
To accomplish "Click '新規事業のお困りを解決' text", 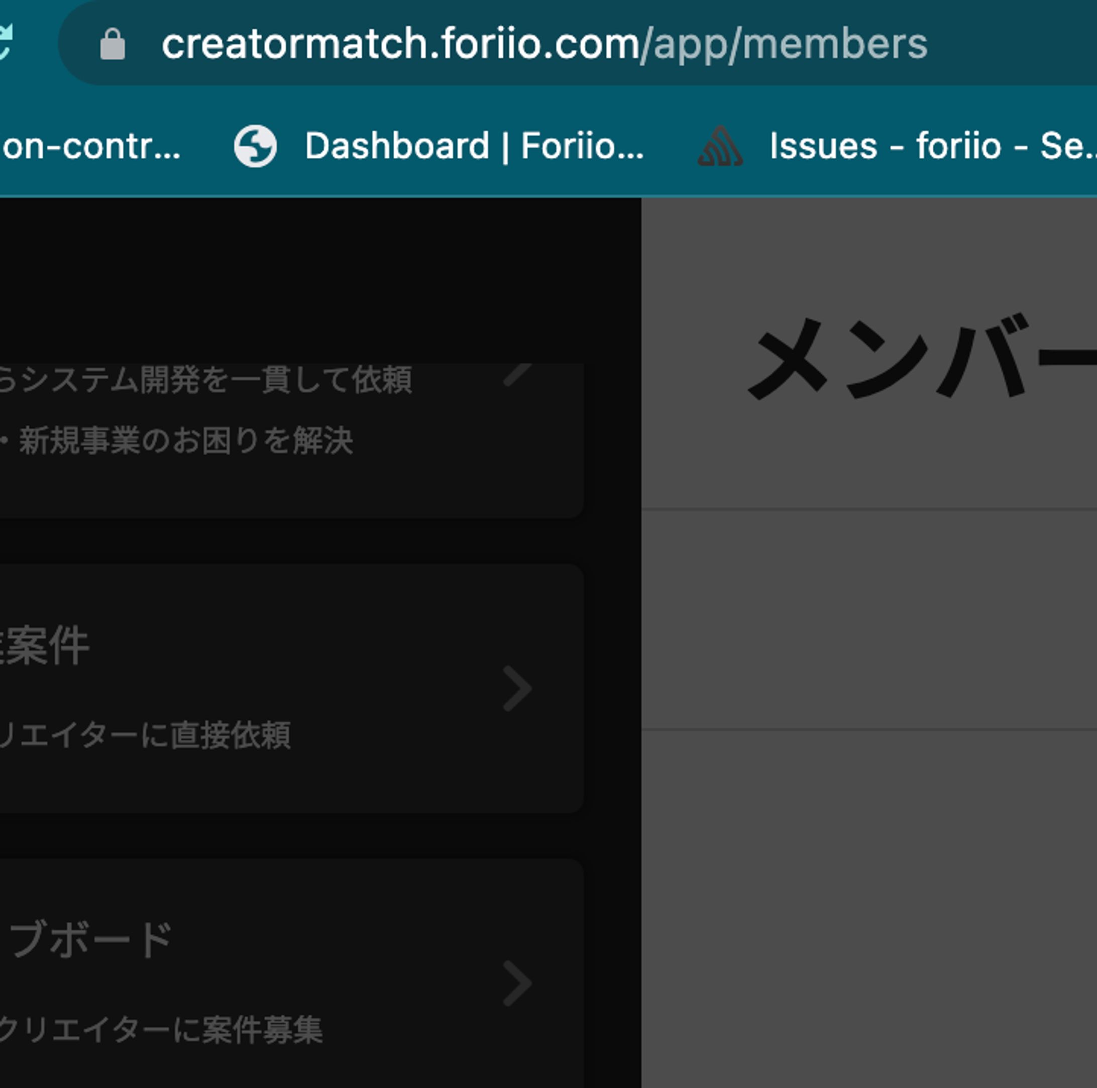I will tap(186, 441).
